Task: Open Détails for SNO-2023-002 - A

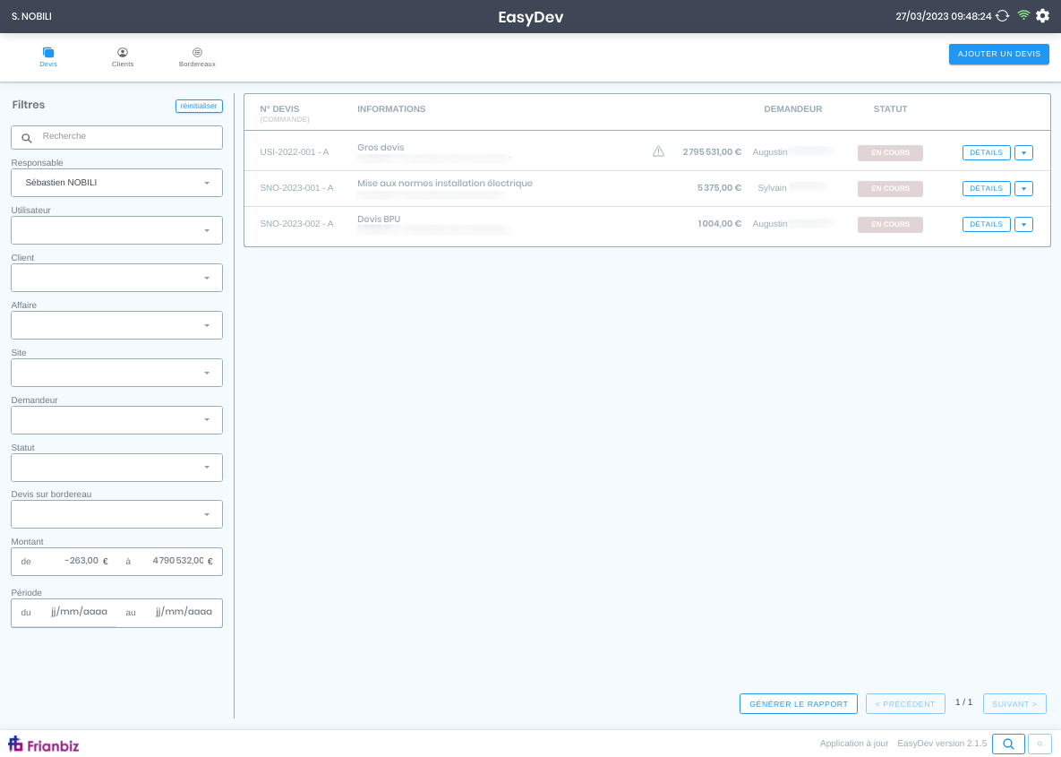Action: coord(986,224)
